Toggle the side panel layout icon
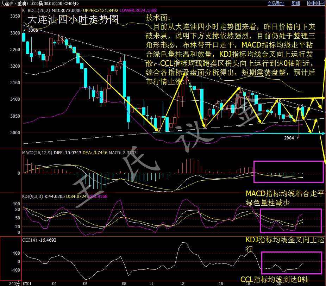Image resolution: width=326 pixels, height=286 pixels. coord(322,3)
